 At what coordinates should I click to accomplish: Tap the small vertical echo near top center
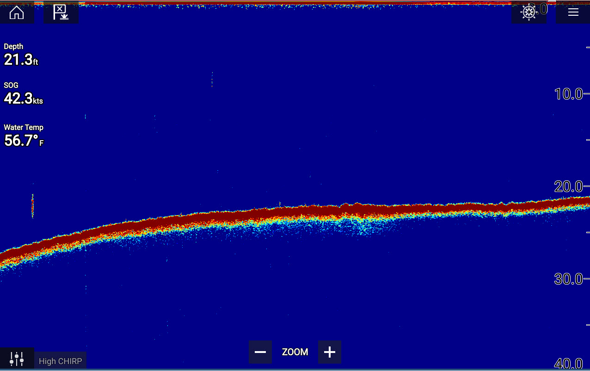[x=212, y=80]
